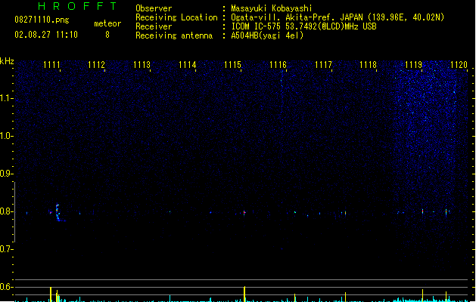Click the 1119 time axis label
Image resolution: width=476 pixels, height=302 pixels.
coord(413,65)
